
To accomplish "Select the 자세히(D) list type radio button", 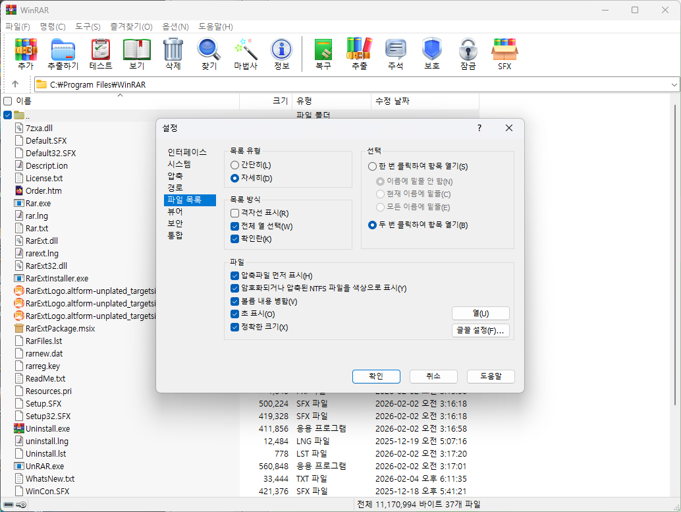I will (235, 178).
